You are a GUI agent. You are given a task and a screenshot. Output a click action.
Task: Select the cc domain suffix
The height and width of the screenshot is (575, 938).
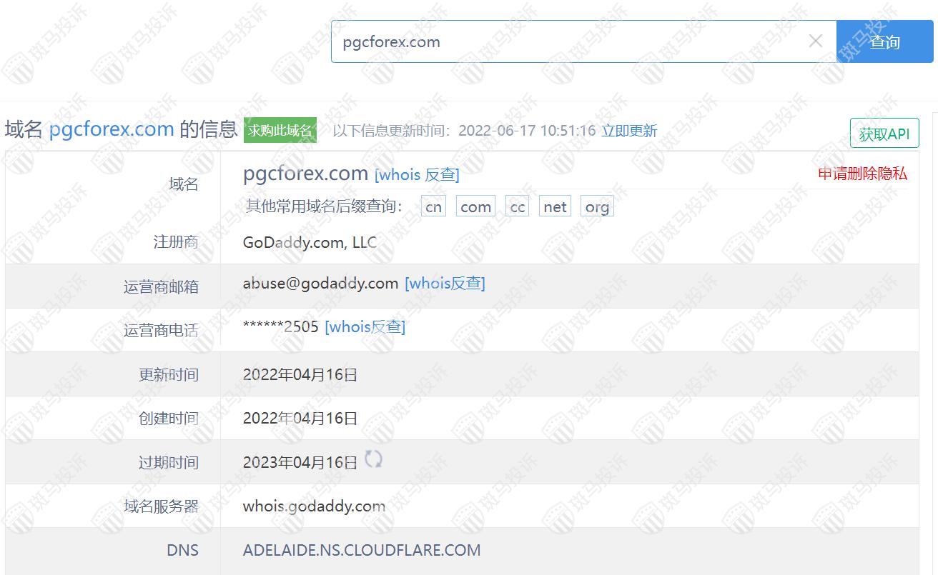point(517,207)
